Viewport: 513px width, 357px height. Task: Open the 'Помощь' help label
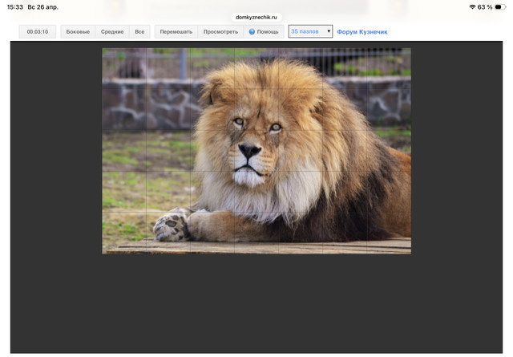coord(268,31)
